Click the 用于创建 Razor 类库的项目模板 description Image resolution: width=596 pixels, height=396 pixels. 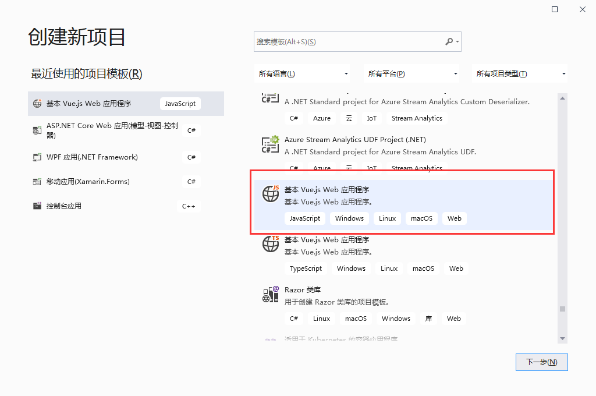[337, 302]
